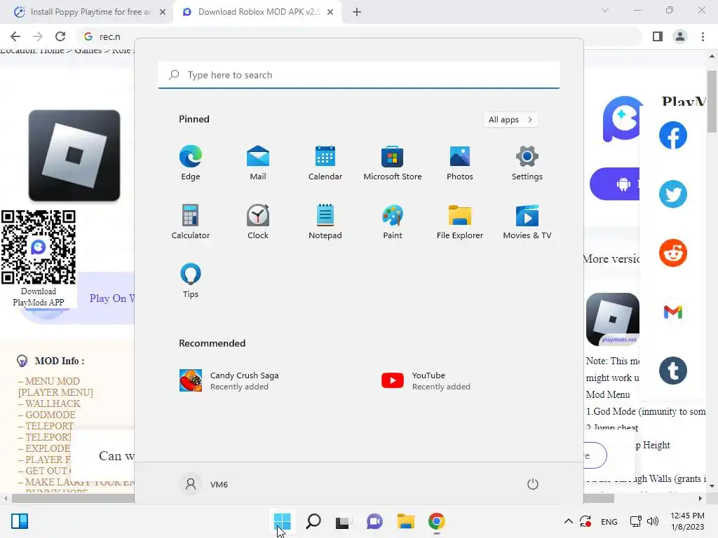718x538 pixels.
Task: Close the Download Roblox MOD APK tab
Action: point(330,12)
